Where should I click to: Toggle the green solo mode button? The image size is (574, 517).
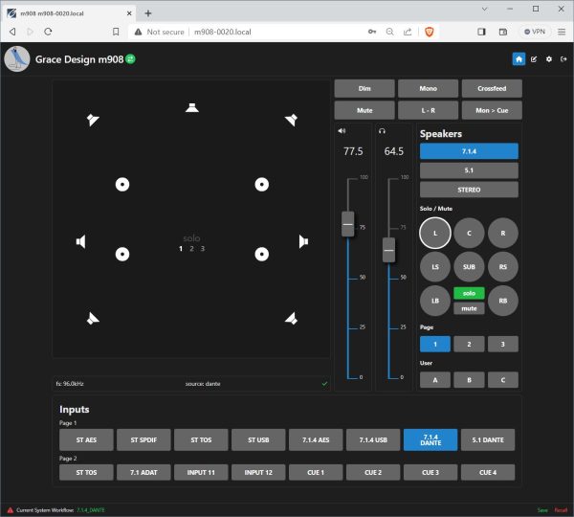[x=469, y=292]
